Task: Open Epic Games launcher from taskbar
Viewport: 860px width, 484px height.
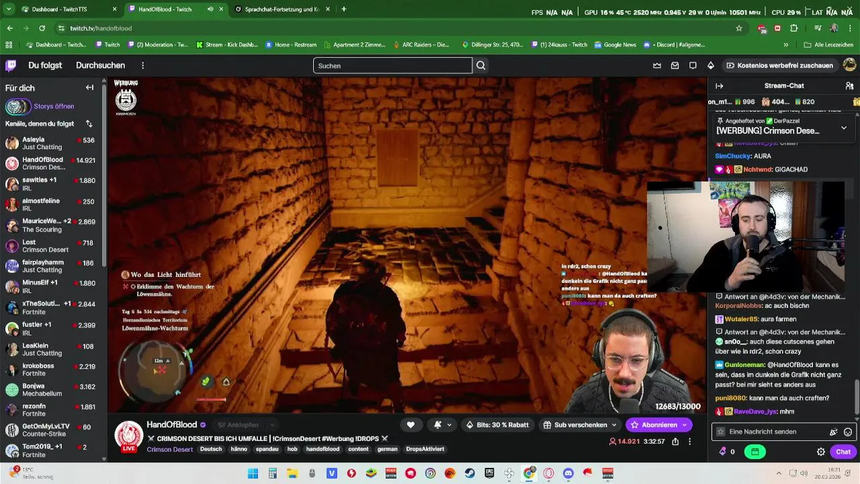Action: (490, 473)
